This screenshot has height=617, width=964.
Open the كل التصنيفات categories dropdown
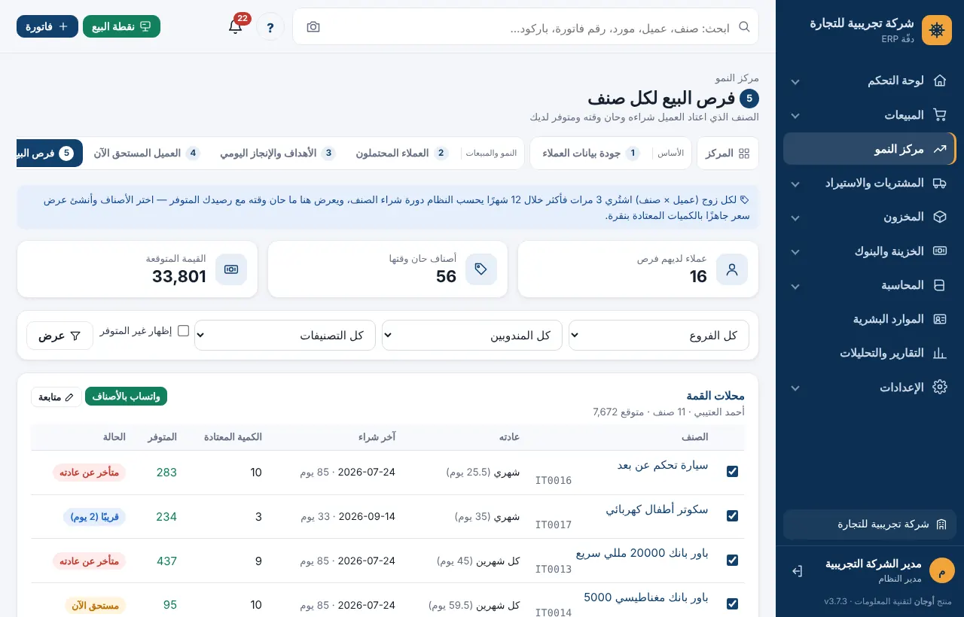[x=285, y=336]
